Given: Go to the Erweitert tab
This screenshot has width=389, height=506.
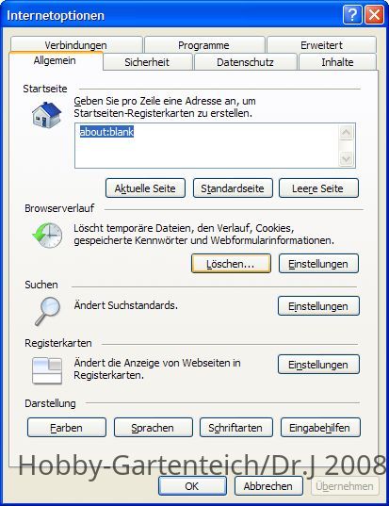Looking at the screenshot, I should [321, 44].
